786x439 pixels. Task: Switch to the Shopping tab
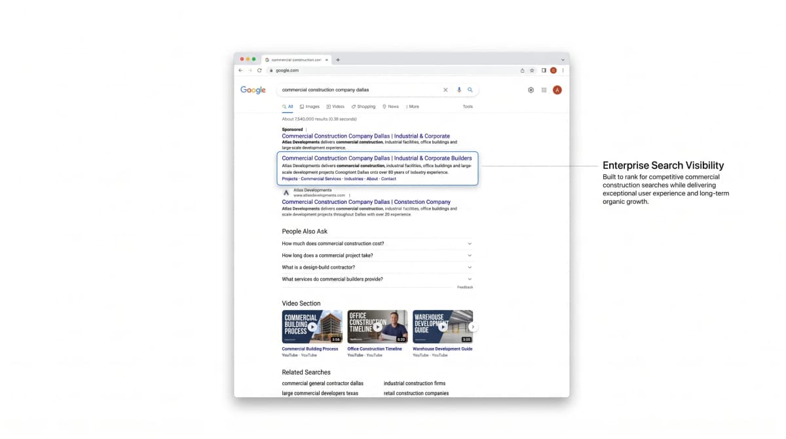(x=364, y=106)
